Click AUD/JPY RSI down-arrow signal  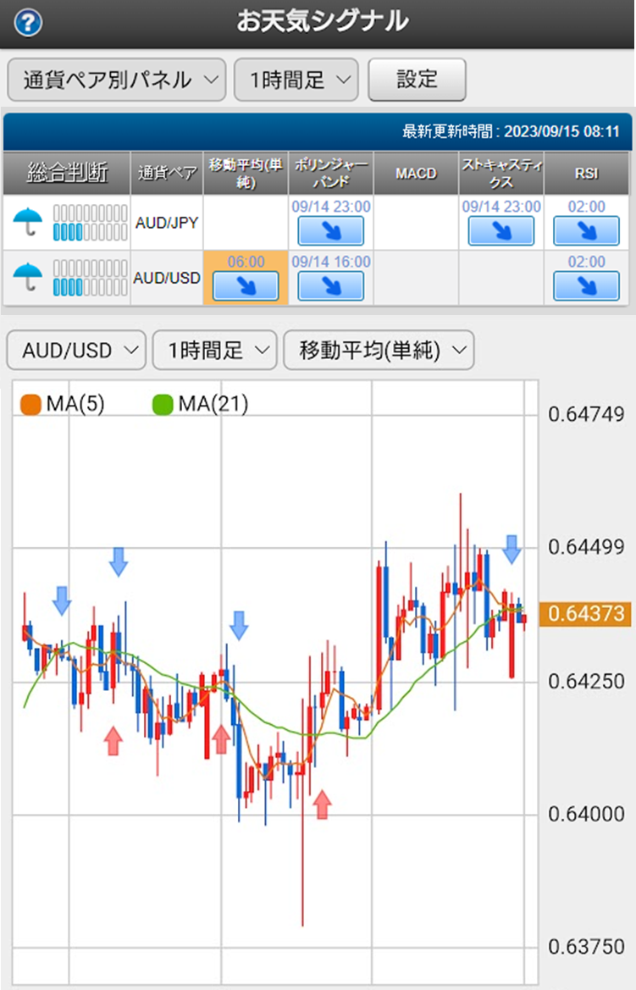coord(586,231)
